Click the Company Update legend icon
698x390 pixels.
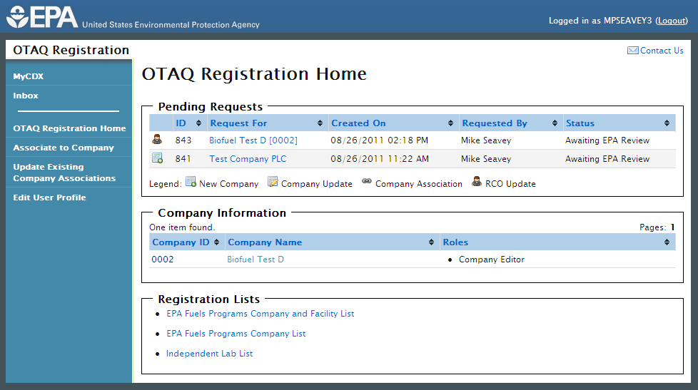[273, 181]
